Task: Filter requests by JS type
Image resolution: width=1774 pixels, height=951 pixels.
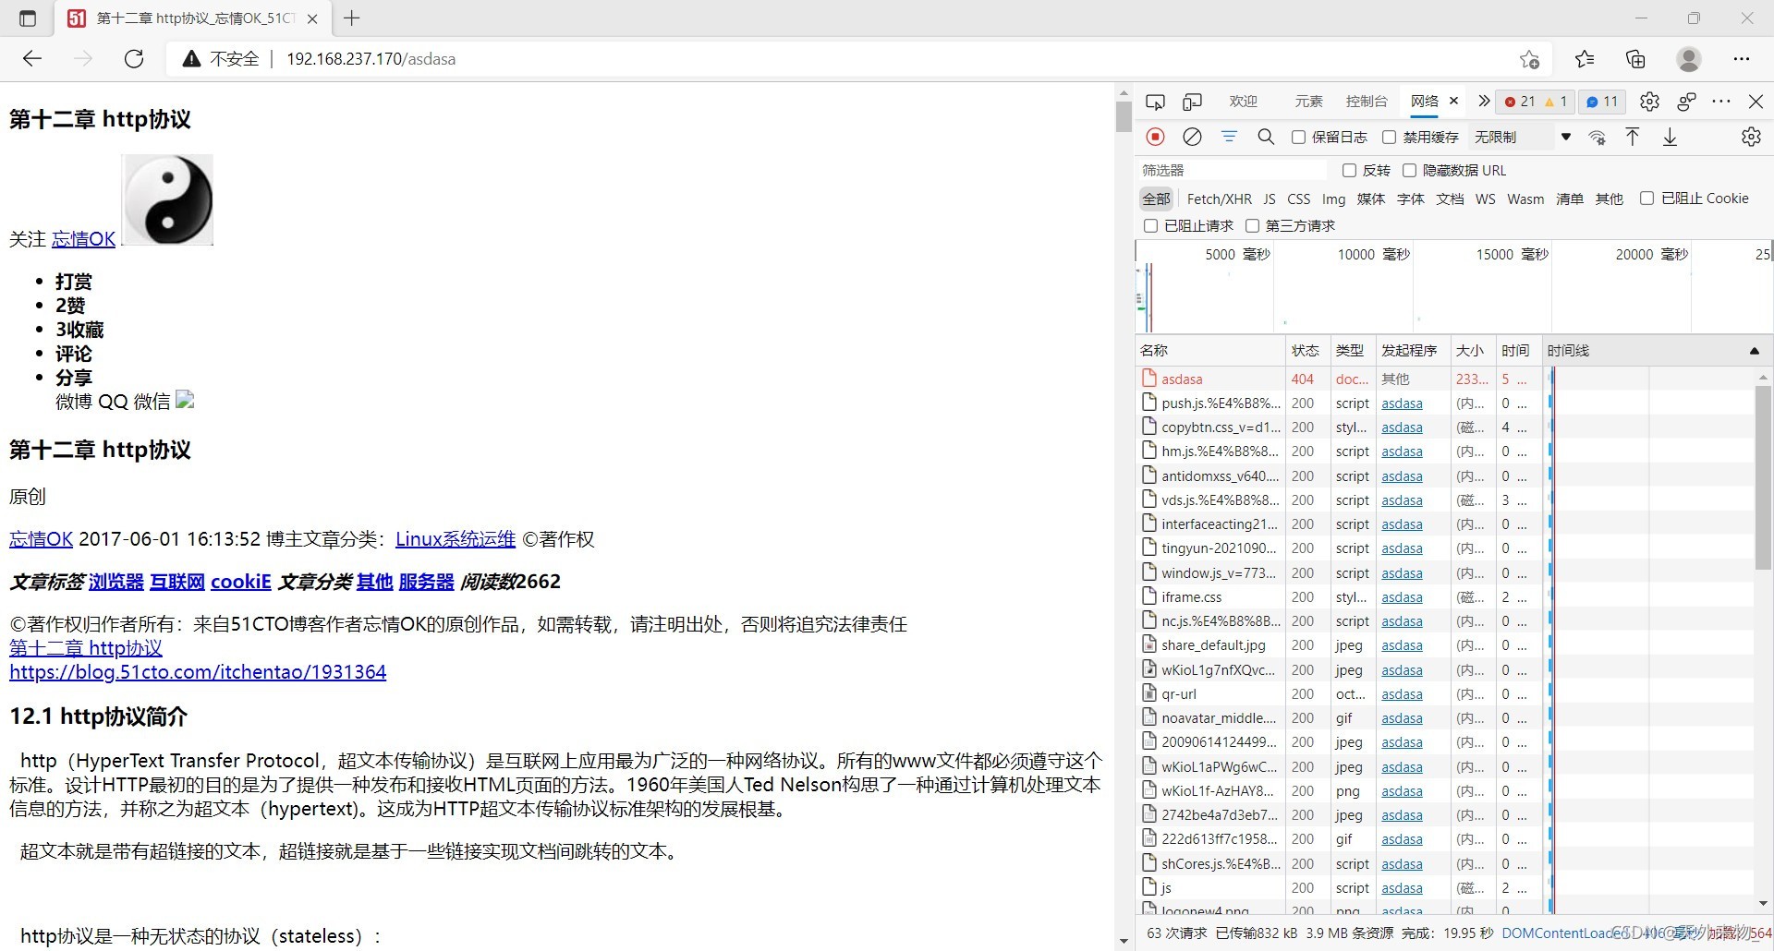Action: (x=1270, y=199)
